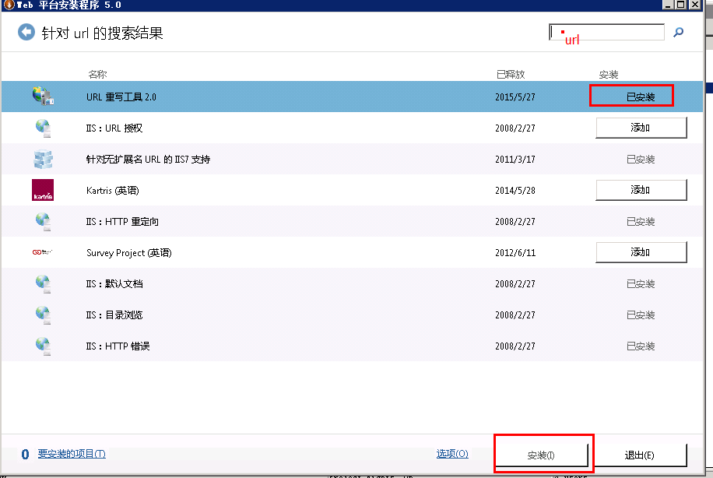The image size is (713, 478).
Task: Select the IIS：HTTP 错误 row name
Action: pyautogui.click(x=118, y=346)
